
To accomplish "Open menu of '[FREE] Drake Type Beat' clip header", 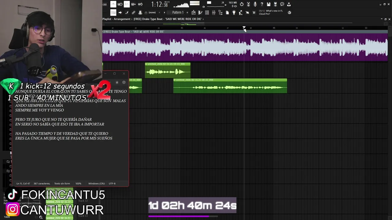I will 103,32.
